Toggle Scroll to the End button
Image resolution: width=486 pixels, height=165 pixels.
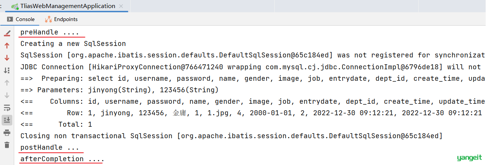7,120
